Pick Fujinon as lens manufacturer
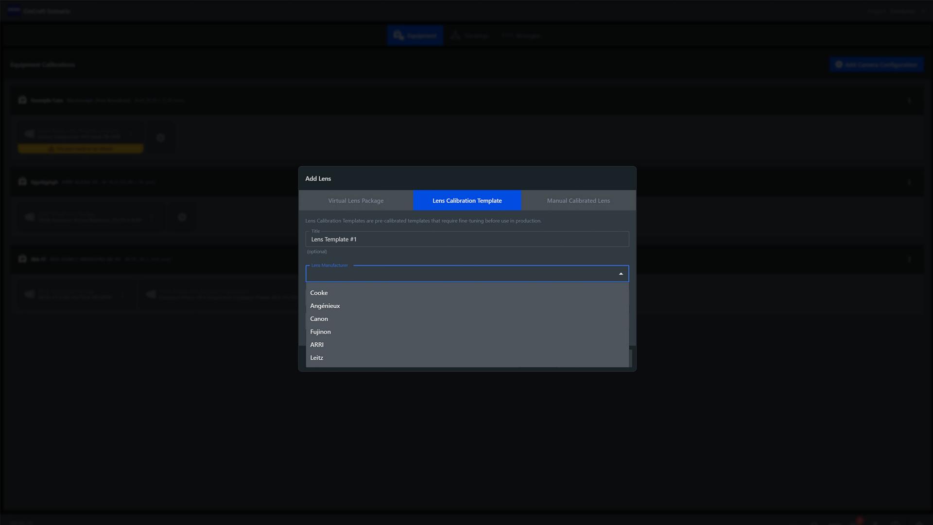 [467, 332]
